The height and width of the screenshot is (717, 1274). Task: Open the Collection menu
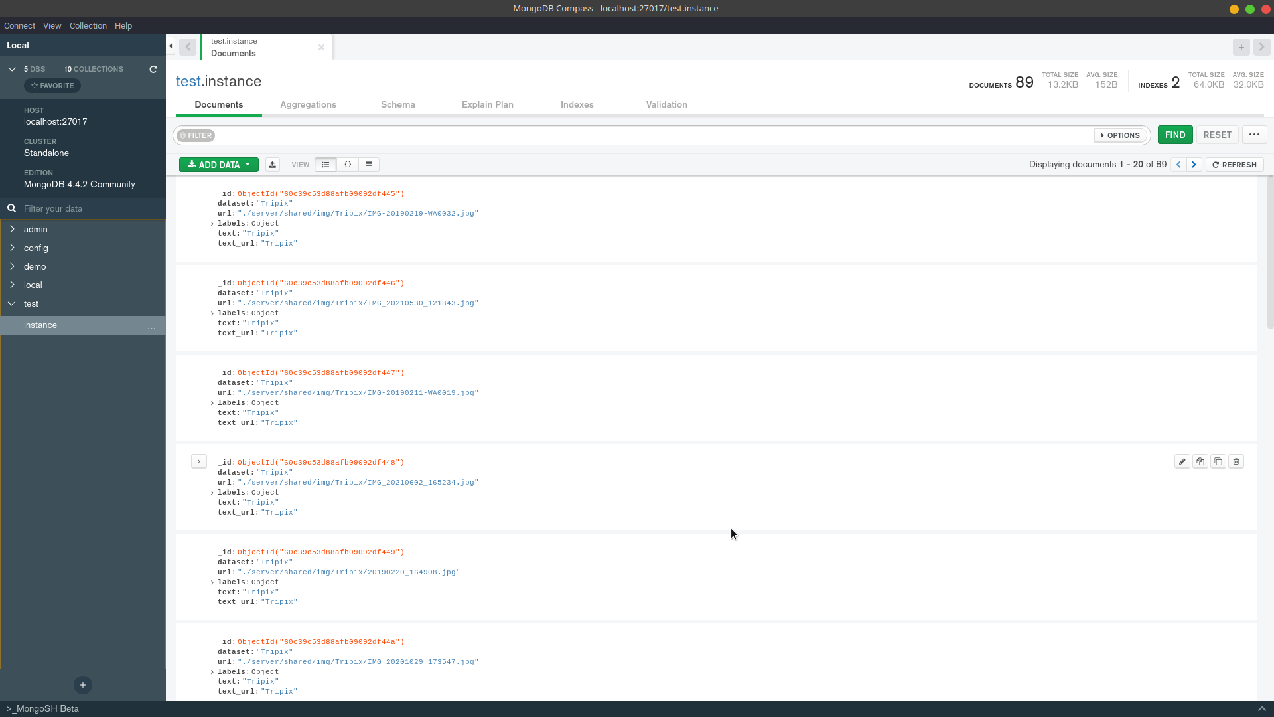click(88, 26)
